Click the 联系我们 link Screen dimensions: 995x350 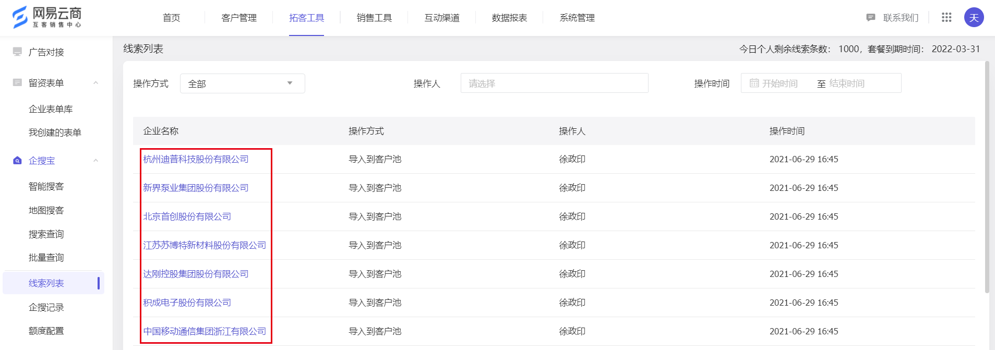(x=901, y=18)
